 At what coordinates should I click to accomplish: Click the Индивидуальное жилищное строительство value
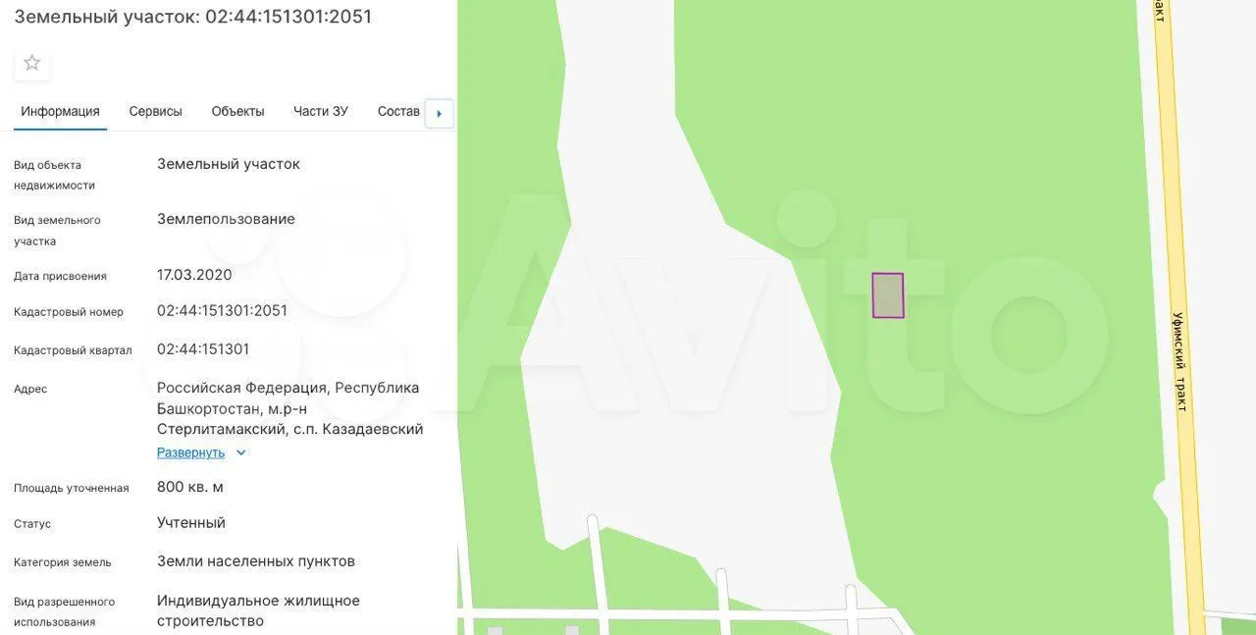pyautogui.click(x=258, y=610)
